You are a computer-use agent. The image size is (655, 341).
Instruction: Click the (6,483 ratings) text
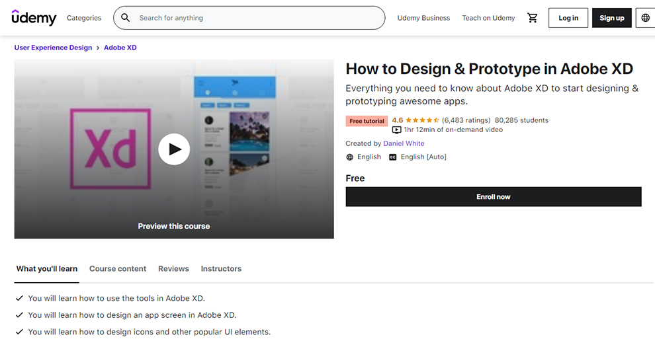[466, 120]
